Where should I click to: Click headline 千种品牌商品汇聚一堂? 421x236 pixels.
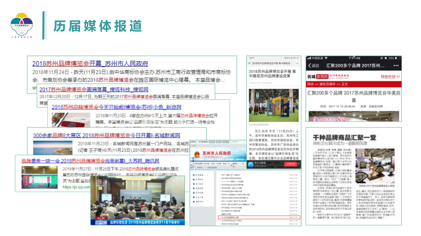pos(345,138)
